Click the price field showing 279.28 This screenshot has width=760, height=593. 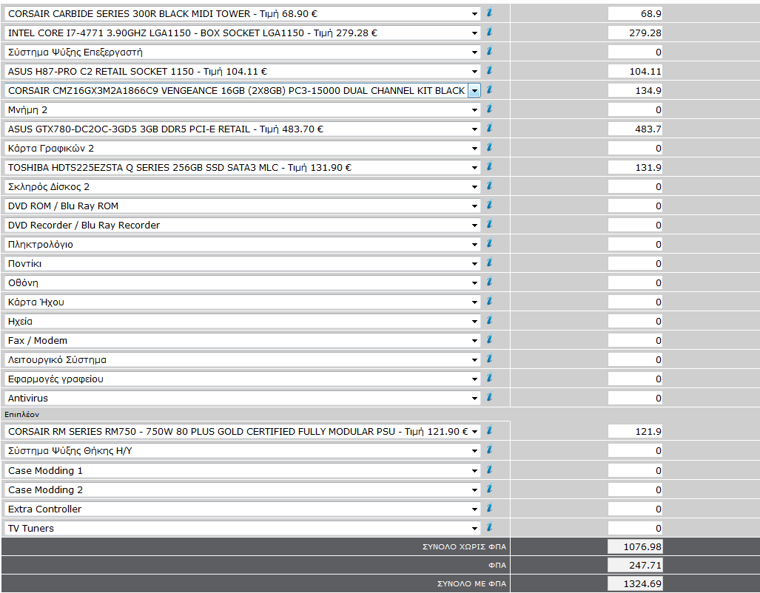pyautogui.click(x=635, y=33)
